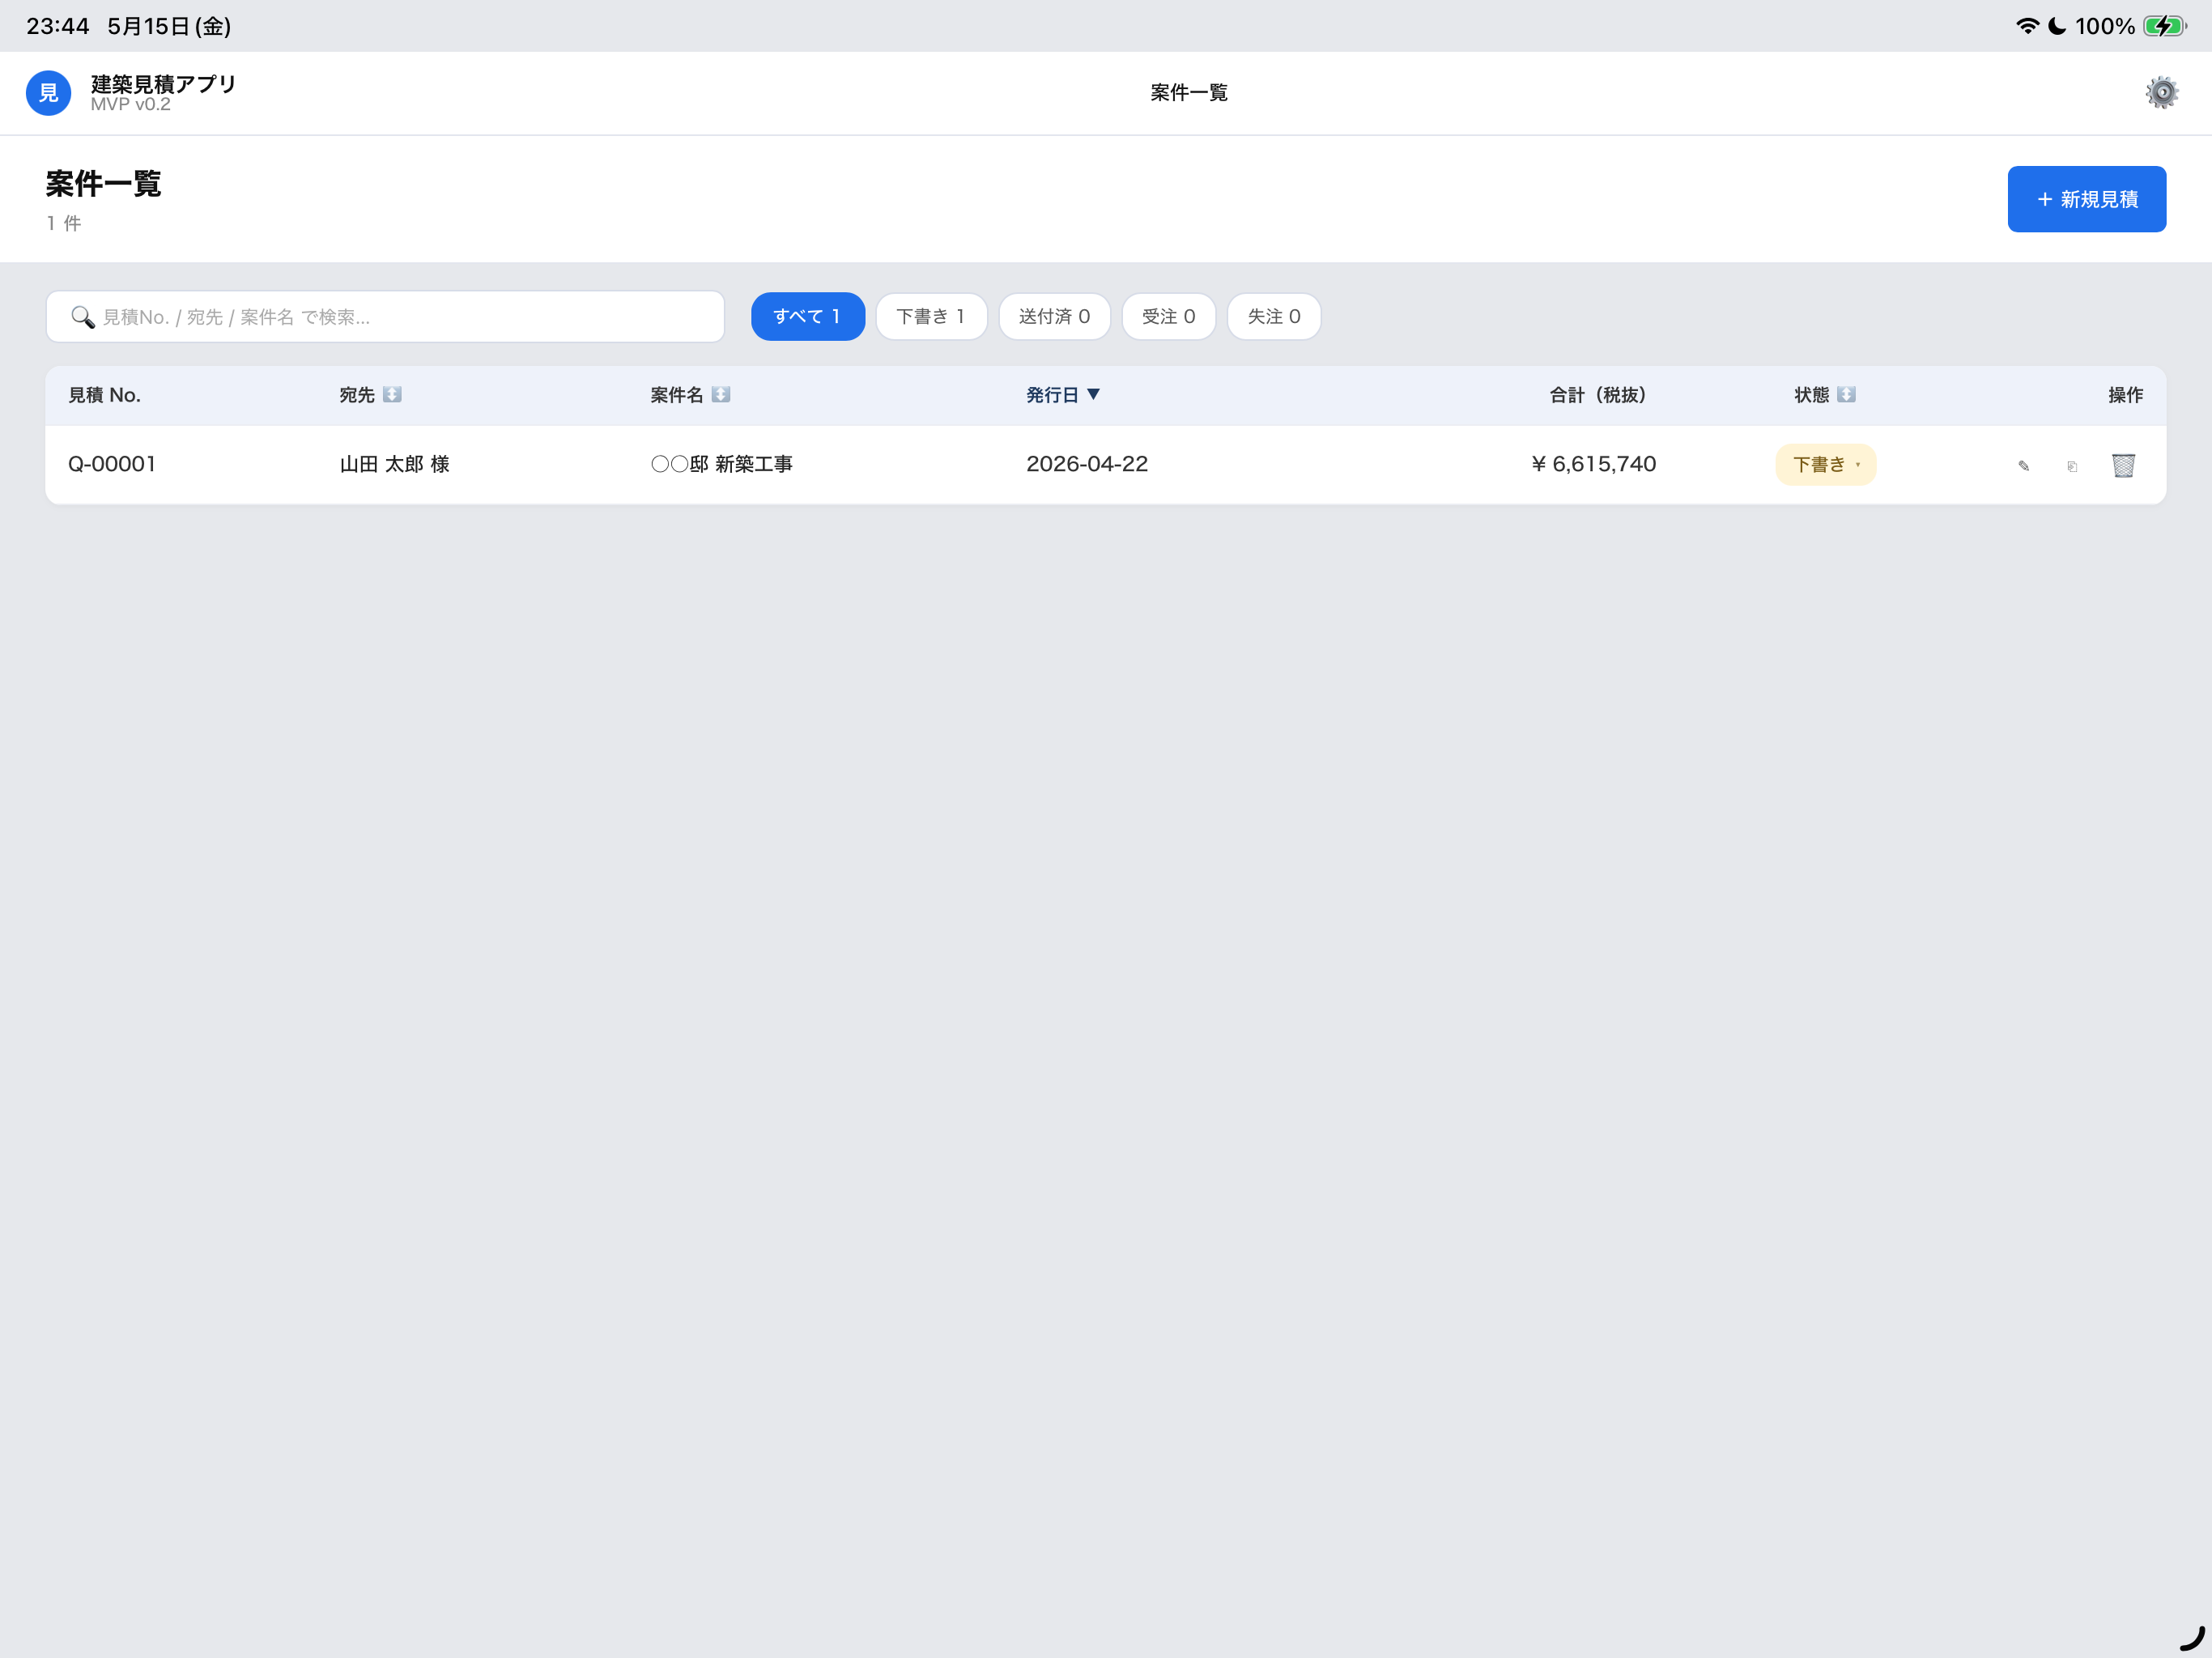Sort by 状態 using its sort icon
This screenshot has width=2212, height=1658.
click(x=1846, y=395)
